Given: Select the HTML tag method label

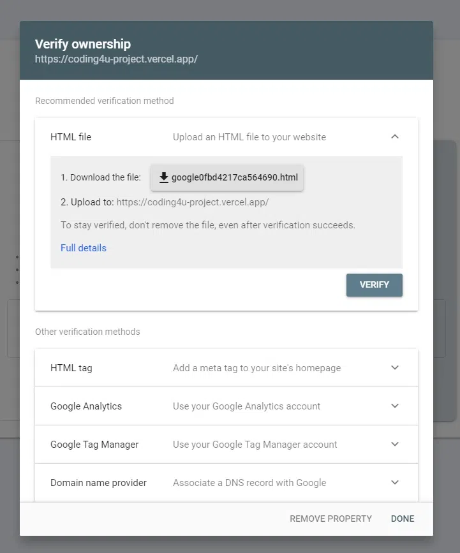Looking at the screenshot, I should click(x=71, y=368).
